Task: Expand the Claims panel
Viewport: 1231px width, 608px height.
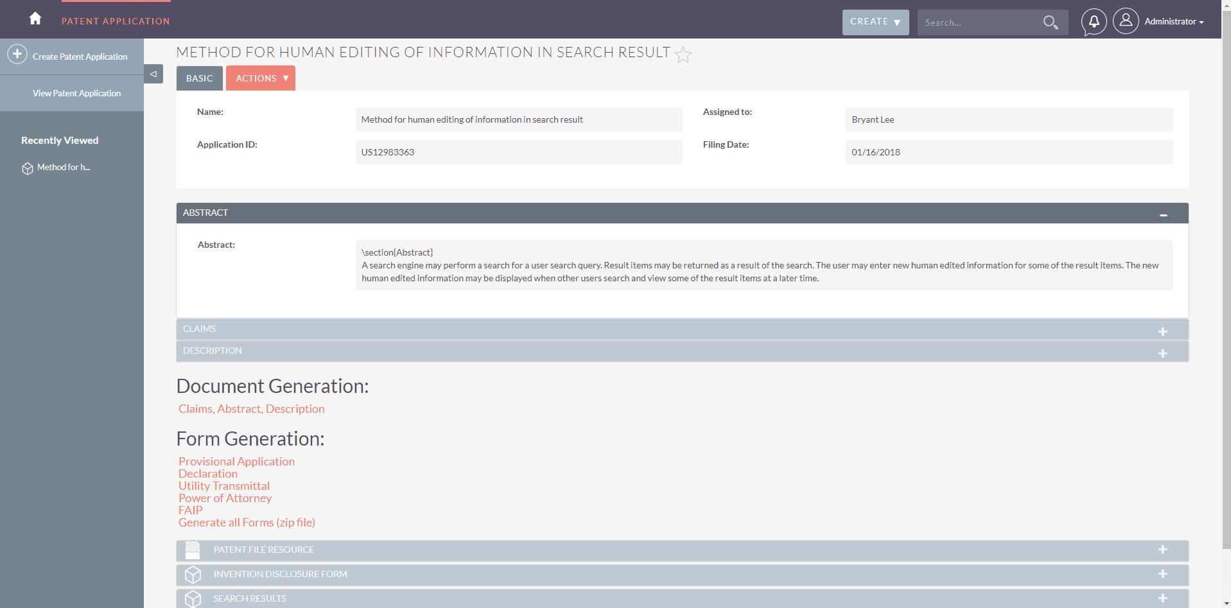Action: (x=1162, y=331)
